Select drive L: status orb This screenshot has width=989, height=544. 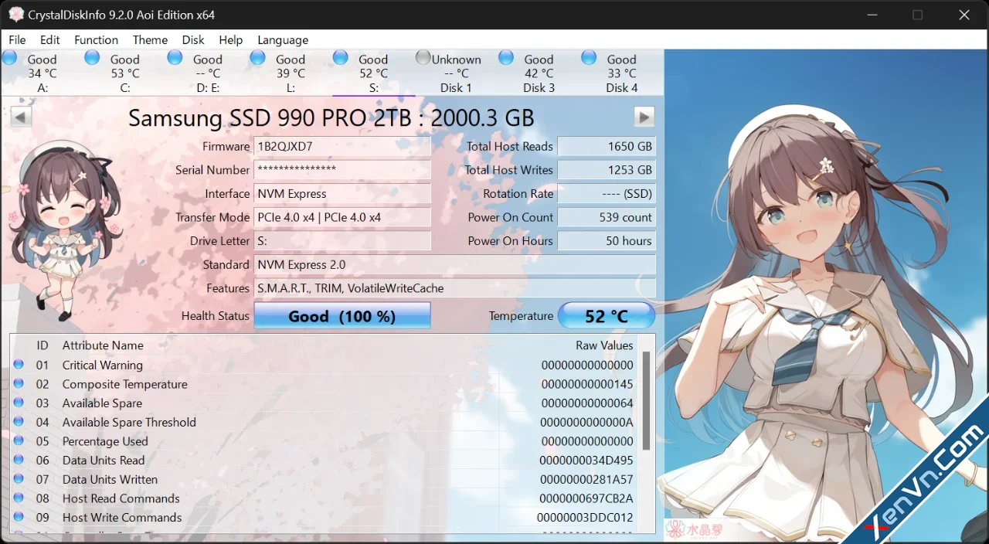pyautogui.click(x=257, y=57)
